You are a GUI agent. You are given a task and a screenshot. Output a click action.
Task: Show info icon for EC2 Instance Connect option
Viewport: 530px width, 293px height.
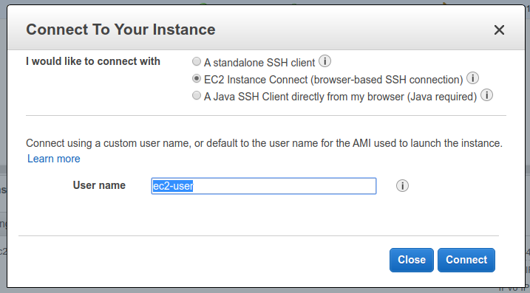[472, 78]
